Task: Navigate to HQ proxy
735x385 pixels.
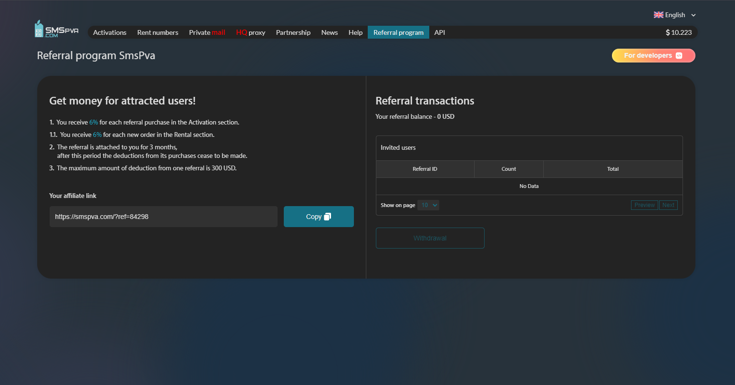Action: [x=250, y=32]
